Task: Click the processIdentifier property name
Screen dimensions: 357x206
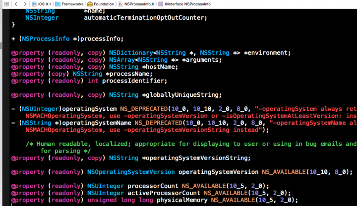Action: [133, 81]
